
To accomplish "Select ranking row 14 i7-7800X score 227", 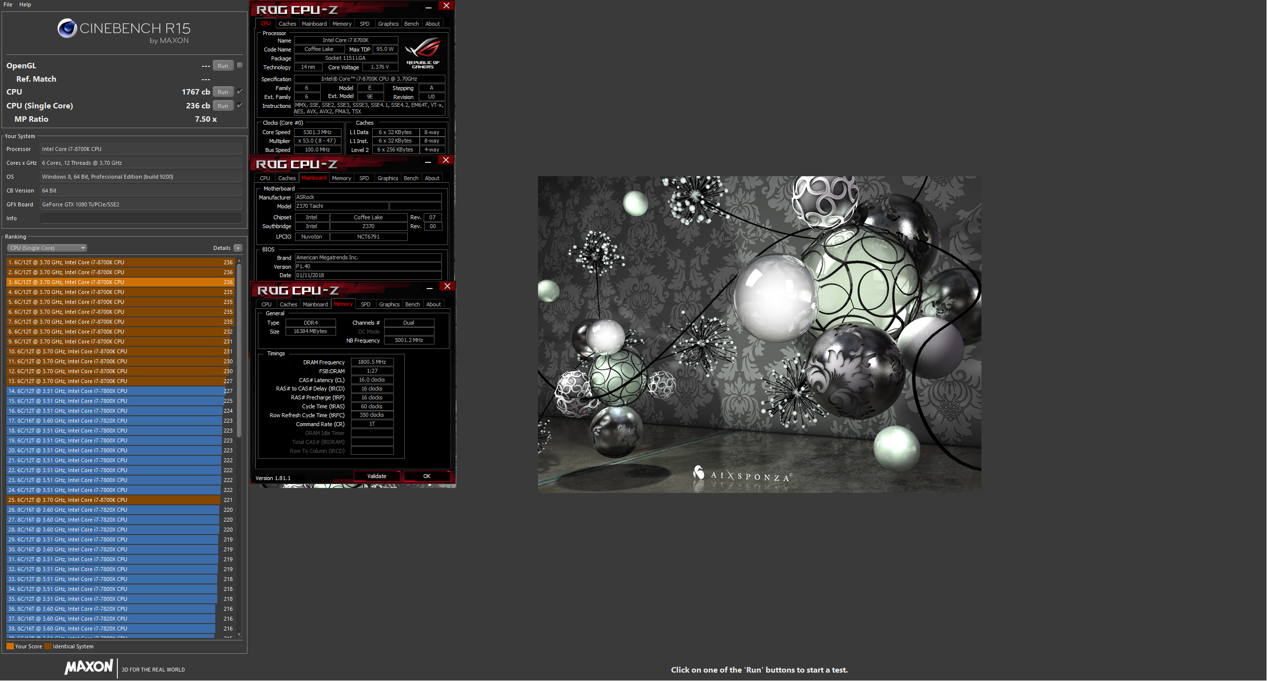I will point(120,391).
